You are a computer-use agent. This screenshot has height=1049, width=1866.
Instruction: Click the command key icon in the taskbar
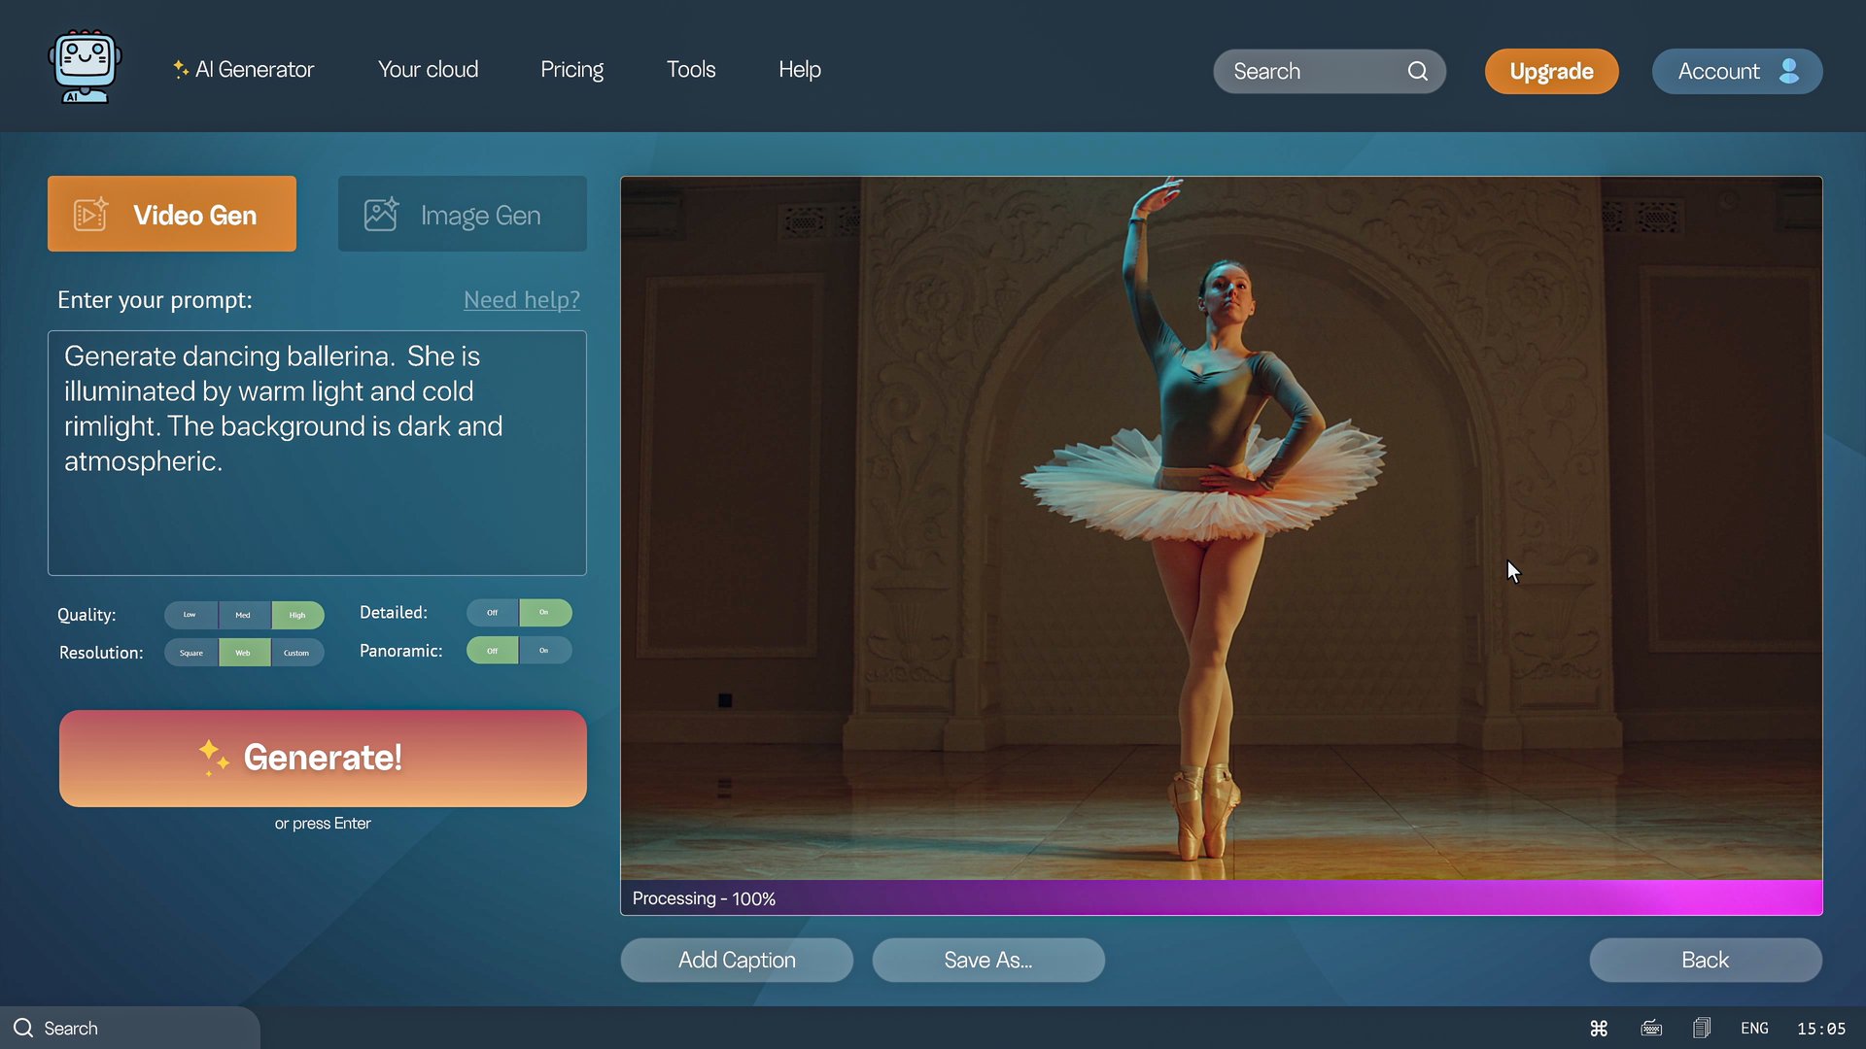1599,1028
